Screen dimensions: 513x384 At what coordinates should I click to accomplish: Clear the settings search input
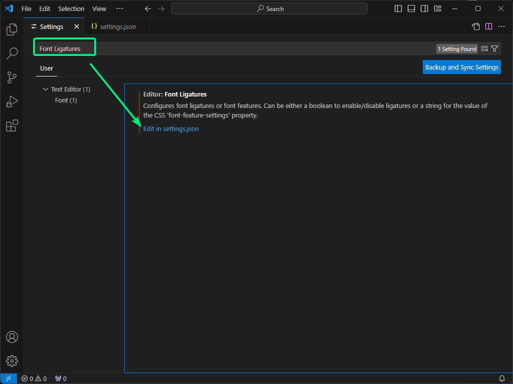484,48
